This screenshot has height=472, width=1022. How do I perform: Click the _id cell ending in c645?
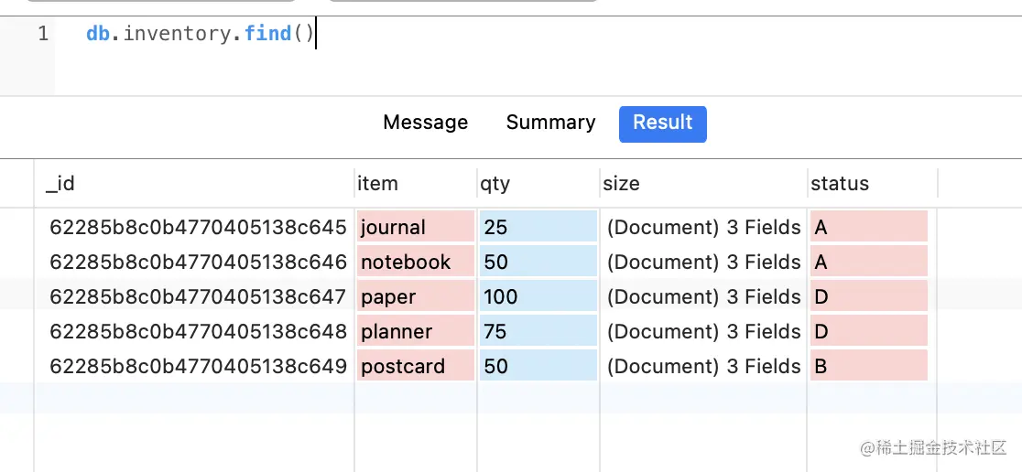pos(198,227)
